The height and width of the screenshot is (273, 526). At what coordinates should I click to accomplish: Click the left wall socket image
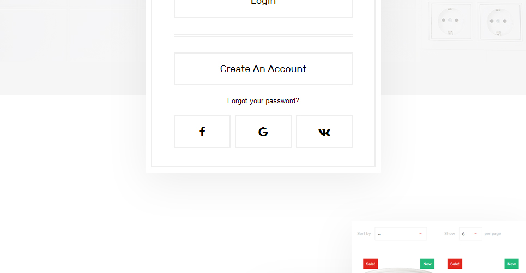451,21
